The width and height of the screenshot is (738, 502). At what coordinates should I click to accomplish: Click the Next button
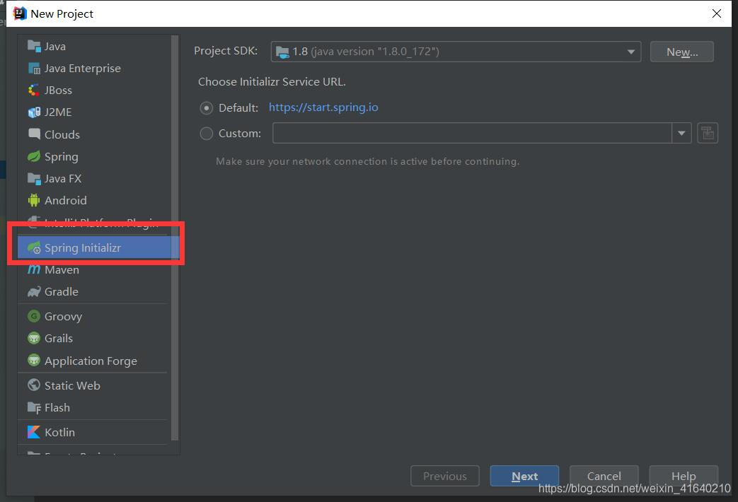tap(524, 476)
